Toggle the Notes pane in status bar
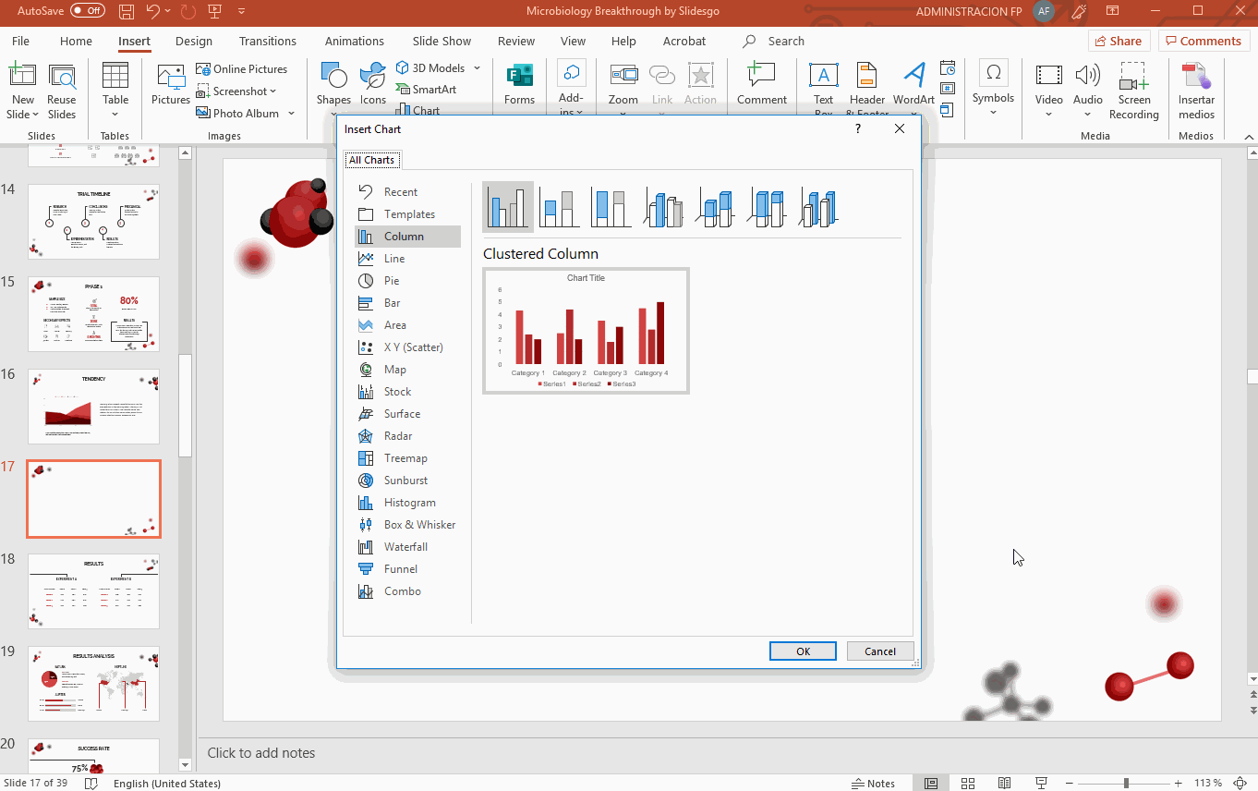The height and width of the screenshot is (791, 1258). point(872,784)
